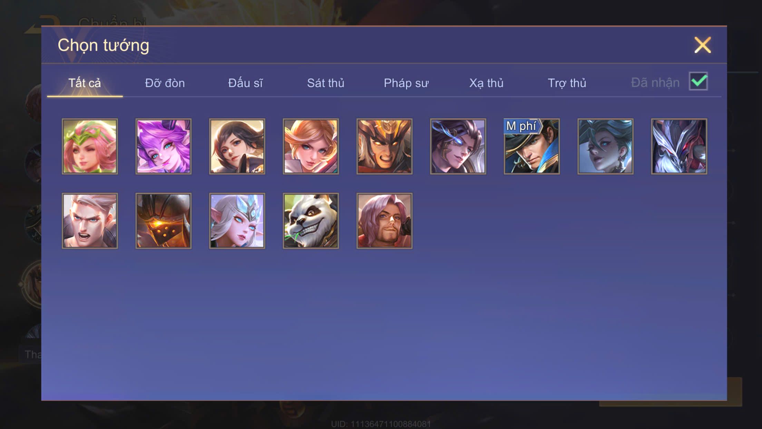Choose the purple-haired fox girl hero
Viewport: 762px width, 429px height.
point(163,146)
